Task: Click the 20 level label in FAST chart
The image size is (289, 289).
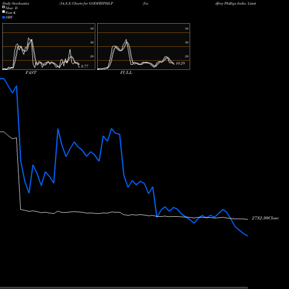Action: click(92, 56)
